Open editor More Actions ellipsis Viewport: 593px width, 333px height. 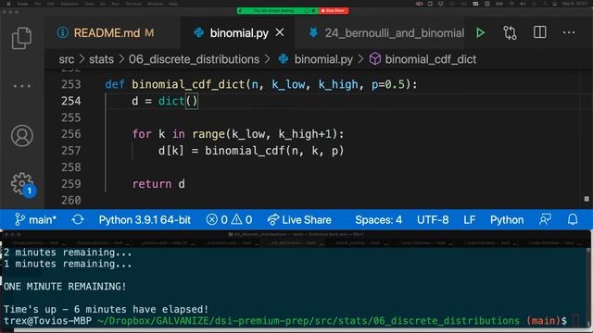pos(569,33)
